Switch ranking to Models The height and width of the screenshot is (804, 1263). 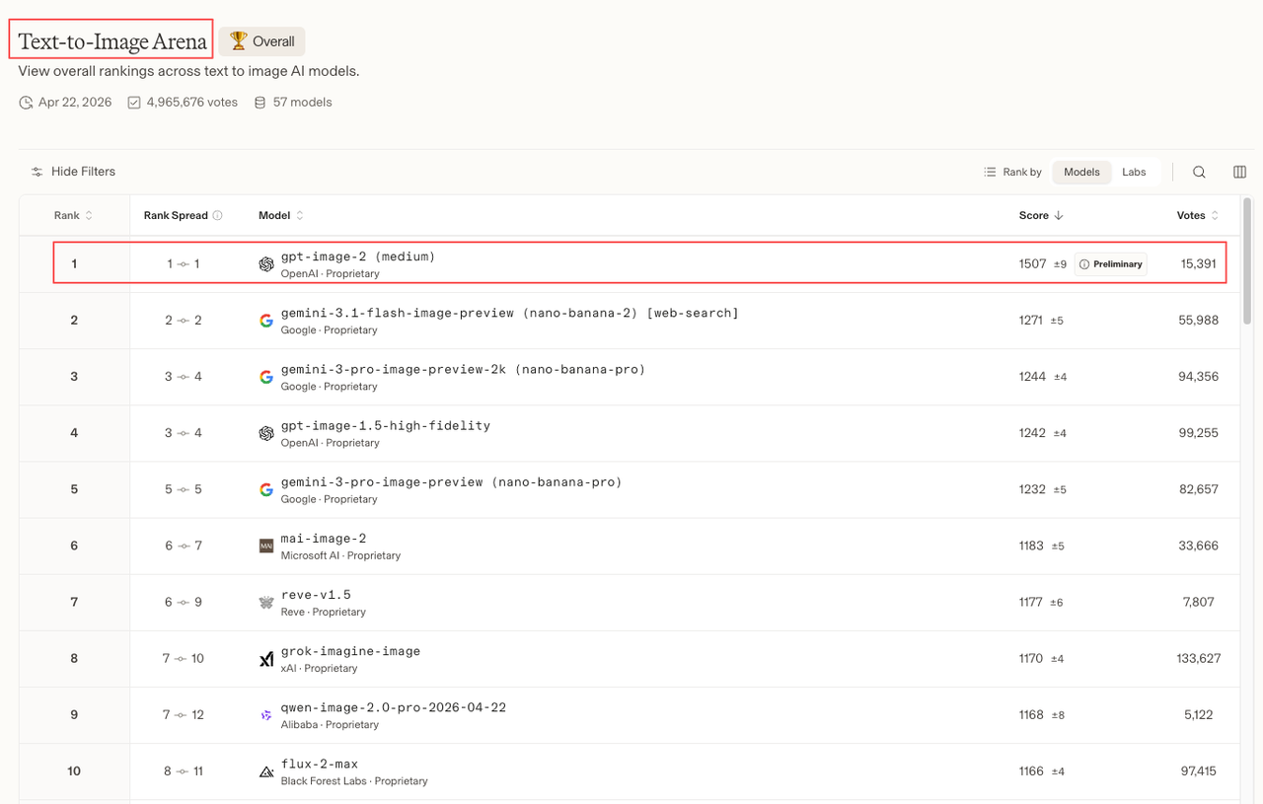coord(1081,172)
